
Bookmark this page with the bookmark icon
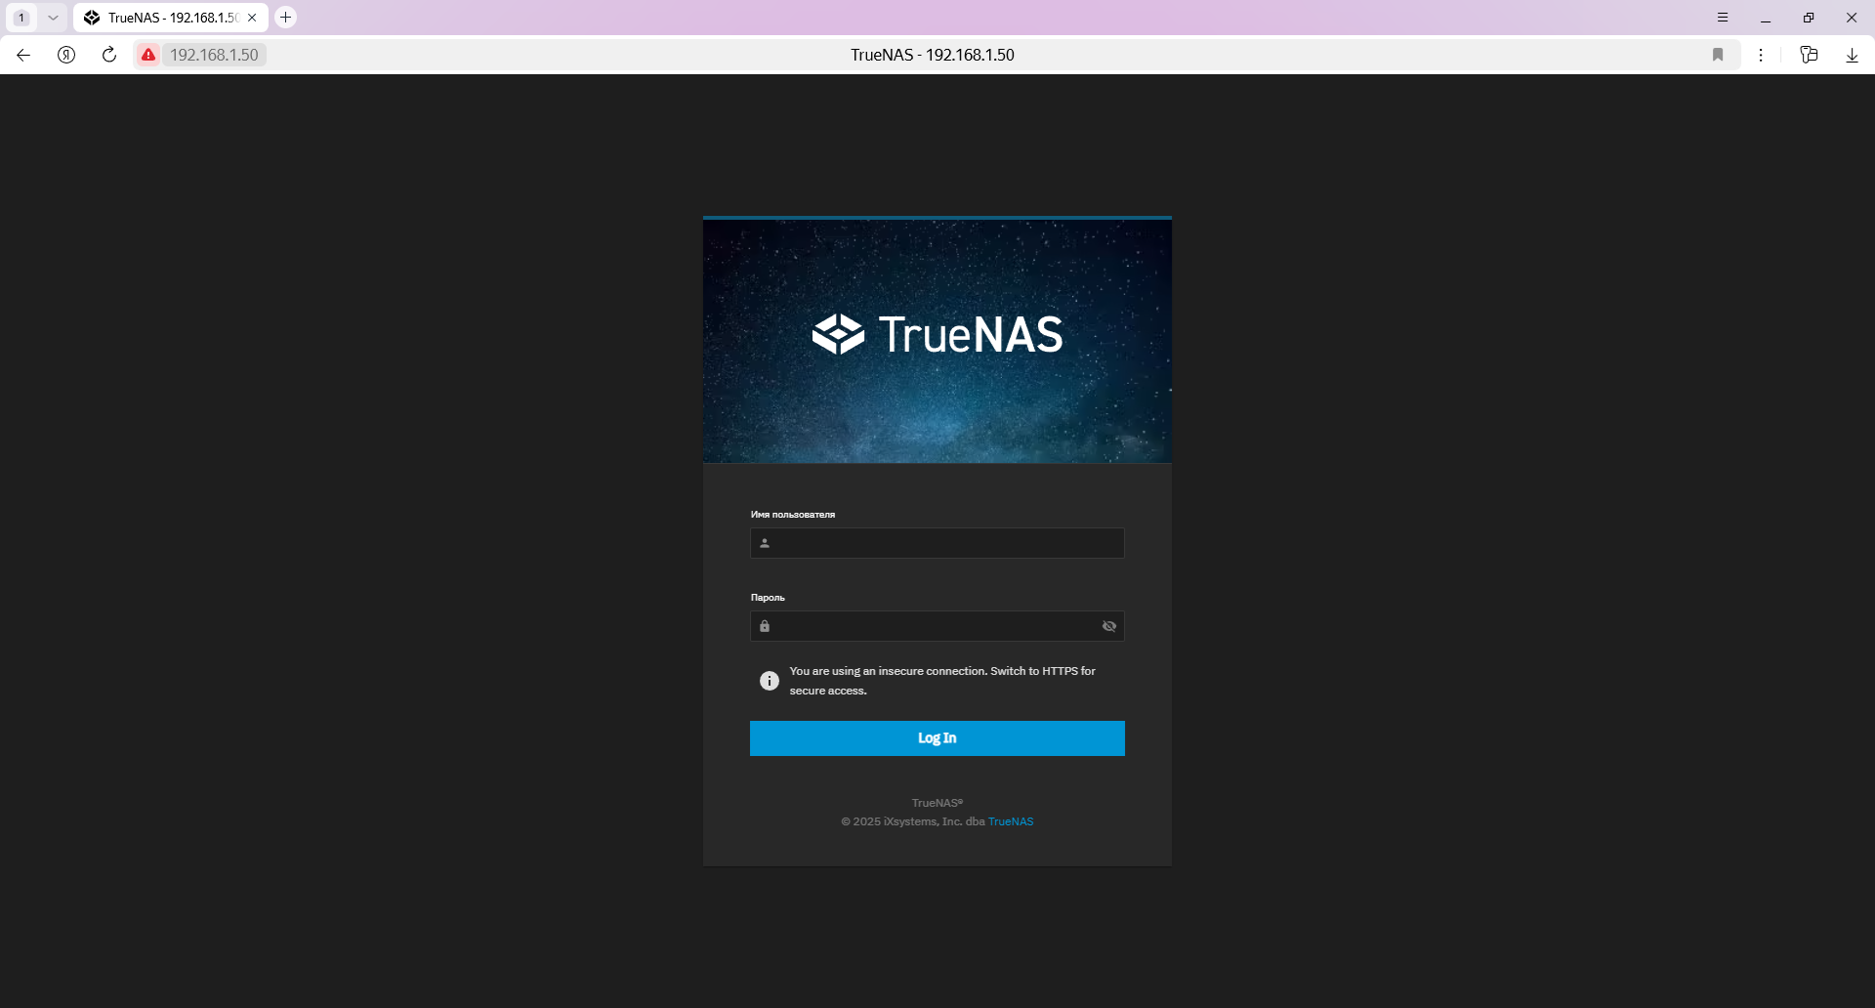pyautogui.click(x=1718, y=55)
